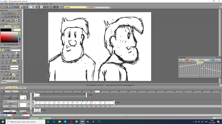Select the flood fill tool
Viewport: 222px width, 124px height.
15,13
